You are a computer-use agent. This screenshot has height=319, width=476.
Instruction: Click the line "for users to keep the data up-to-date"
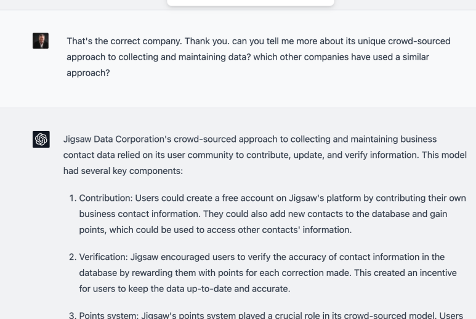(185, 289)
